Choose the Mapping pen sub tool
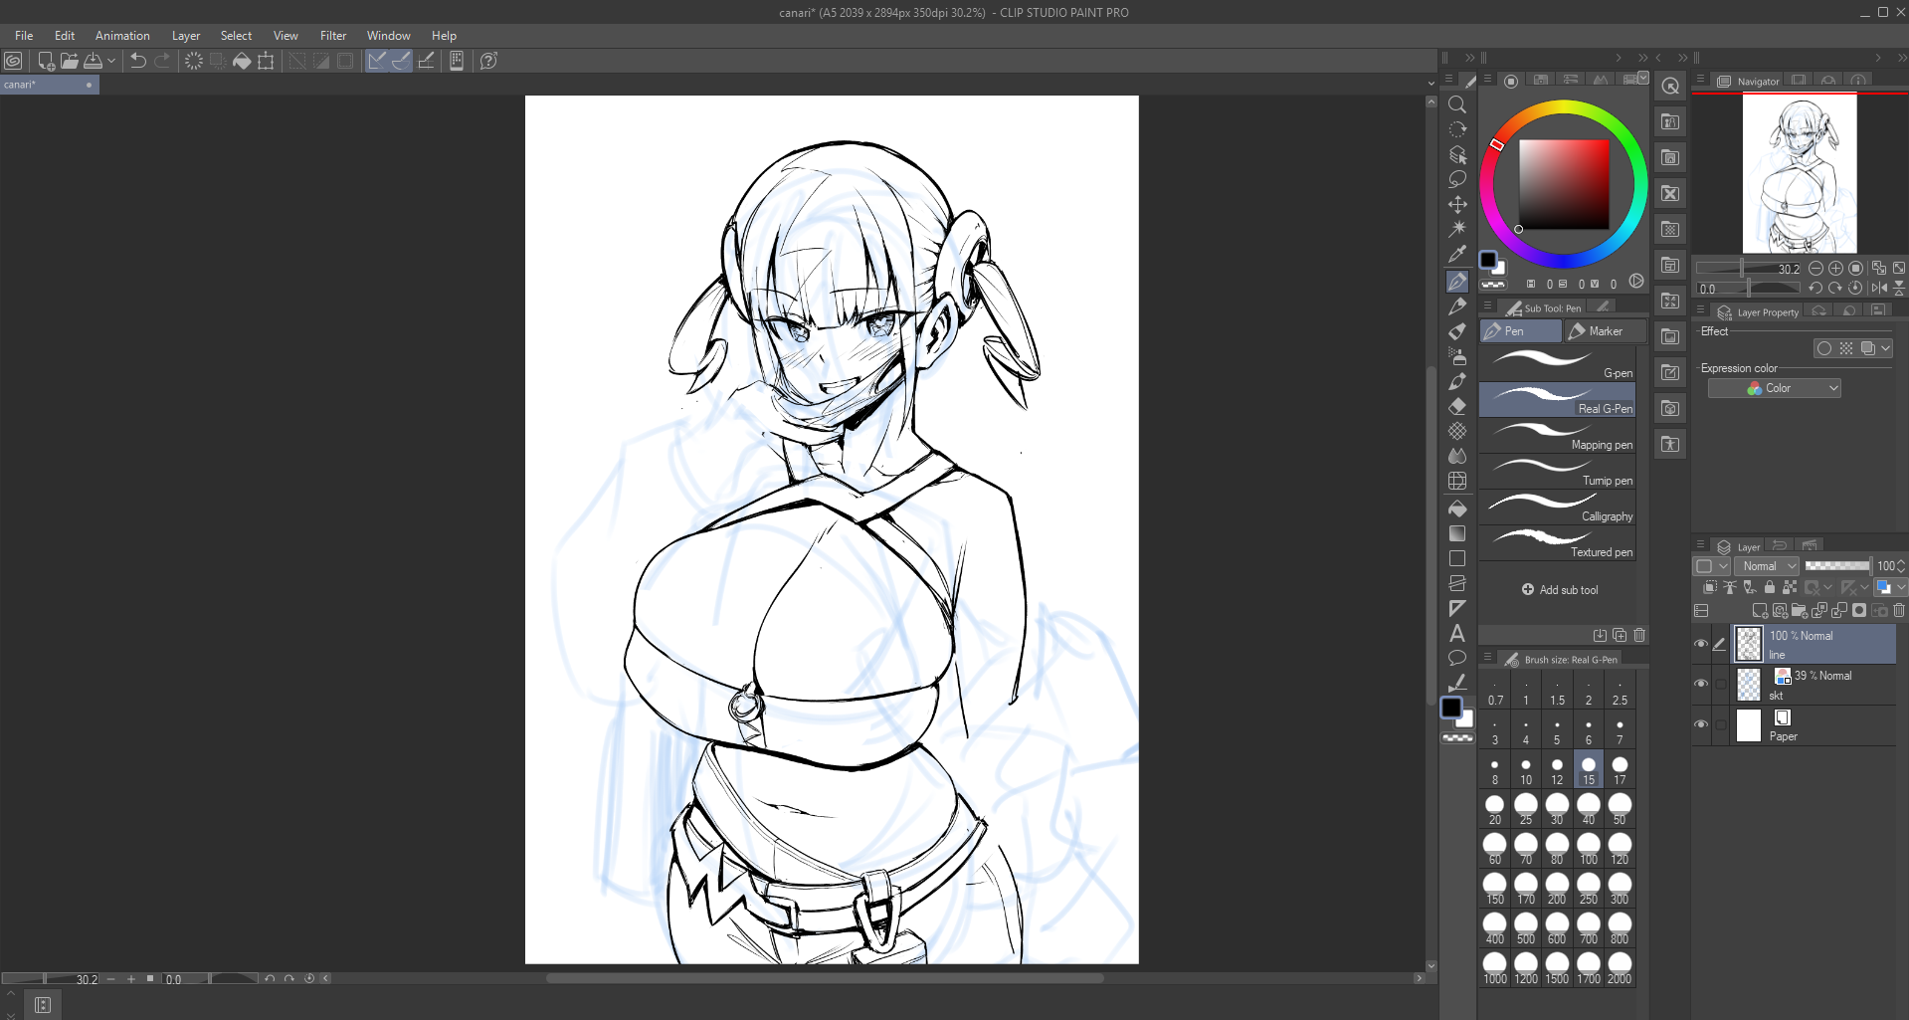Screen dimensions: 1909x1020 tap(1557, 435)
